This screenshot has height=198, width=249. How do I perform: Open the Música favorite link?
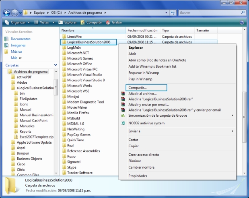pyautogui.click(x=16, y=52)
